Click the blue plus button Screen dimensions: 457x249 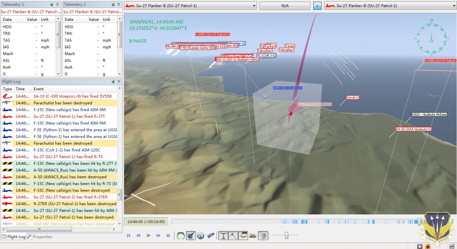pos(317,6)
